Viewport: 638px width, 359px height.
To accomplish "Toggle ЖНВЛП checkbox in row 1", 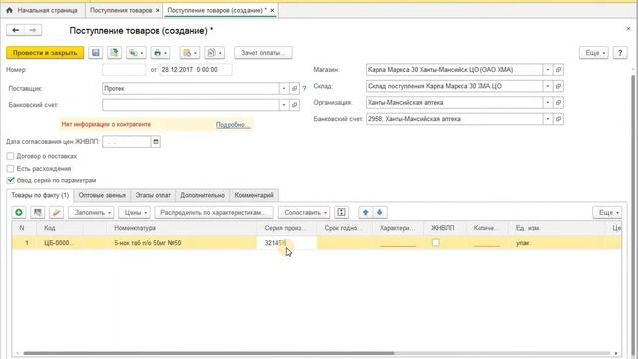I will (x=436, y=243).
